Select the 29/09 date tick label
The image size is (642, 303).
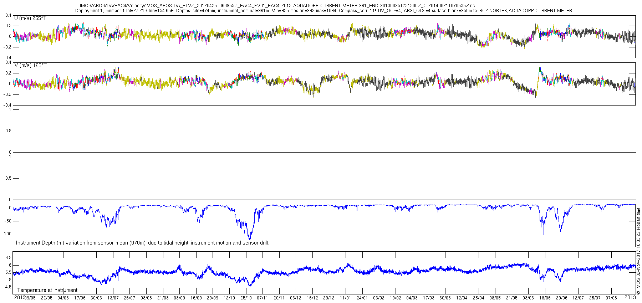pos(213,298)
